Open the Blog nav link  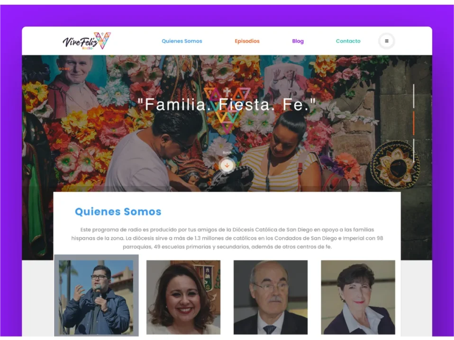coord(298,41)
